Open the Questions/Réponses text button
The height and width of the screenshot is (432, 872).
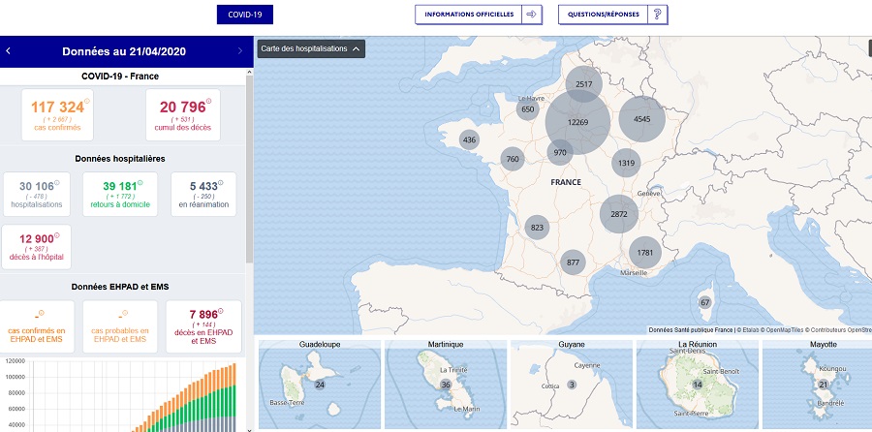[605, 15]
